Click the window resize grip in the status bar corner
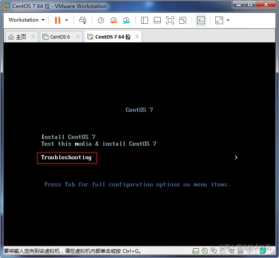This screenshot has width=279, height=258. tap(272, 252)
